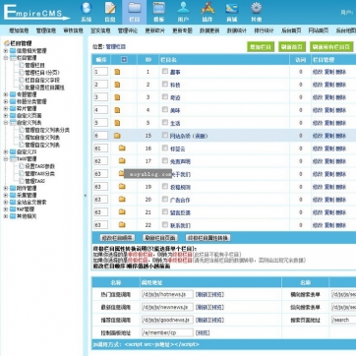Click the file icon in row ID 1
Screen dimensions: 356x356
117,72
